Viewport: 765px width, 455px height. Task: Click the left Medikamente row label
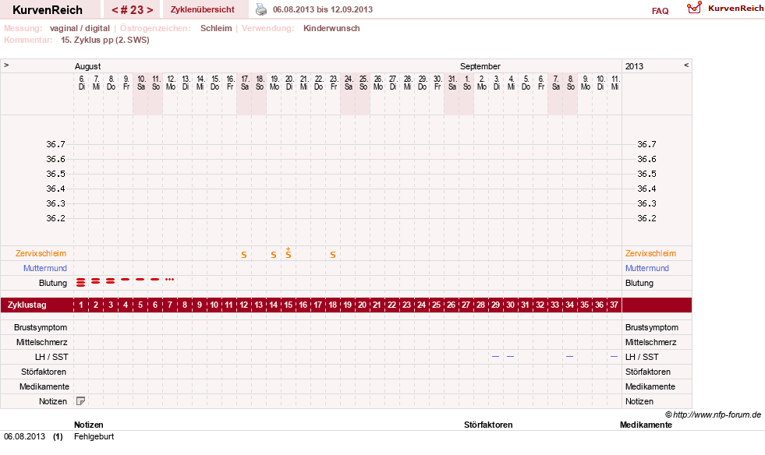pyautogui.click(x=44, y=386)
